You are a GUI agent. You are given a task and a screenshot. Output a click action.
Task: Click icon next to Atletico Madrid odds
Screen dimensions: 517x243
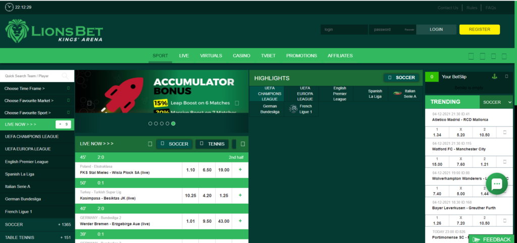coord(504,133)
